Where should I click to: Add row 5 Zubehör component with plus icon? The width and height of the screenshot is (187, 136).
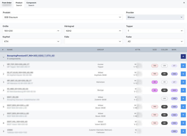[x=183, y=98]
